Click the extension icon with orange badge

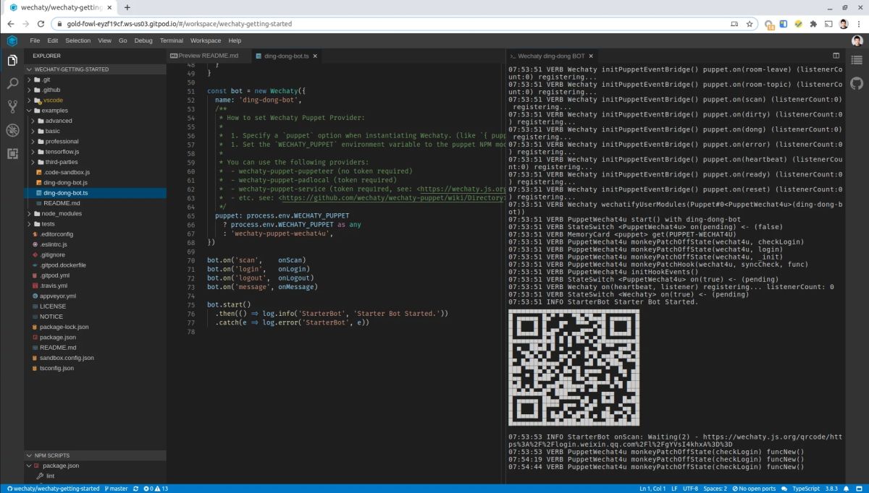(x=769, y=24)
